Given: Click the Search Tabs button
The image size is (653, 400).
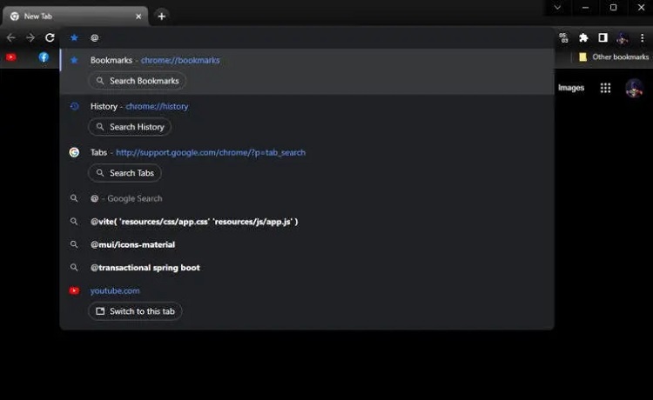Looking at the screenshot, I should (125, 173).
